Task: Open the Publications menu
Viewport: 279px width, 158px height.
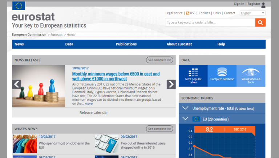Action: (126, 44)
